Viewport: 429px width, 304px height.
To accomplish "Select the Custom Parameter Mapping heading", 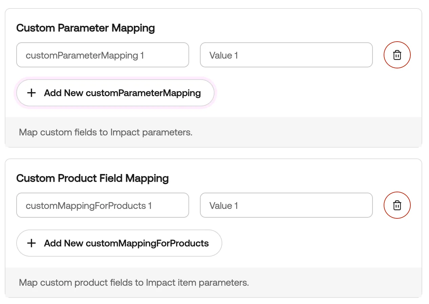I will [86, 28].
